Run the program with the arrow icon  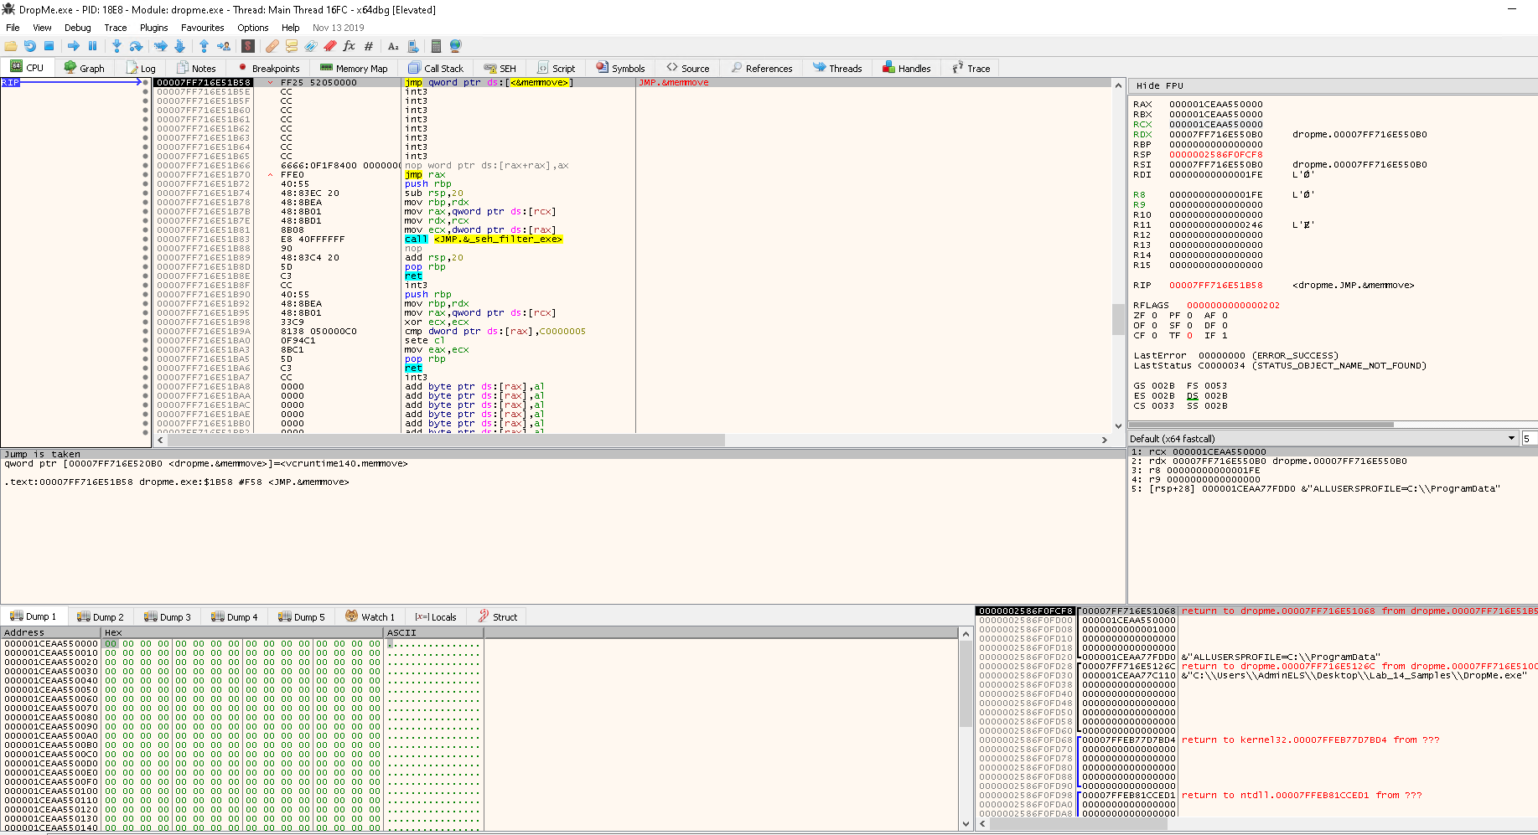74,46
